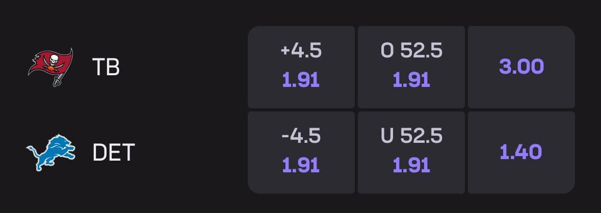601x213 pixels.
Task: Click 1.91 odds under -4.5
Action: [x=301, y=165]
